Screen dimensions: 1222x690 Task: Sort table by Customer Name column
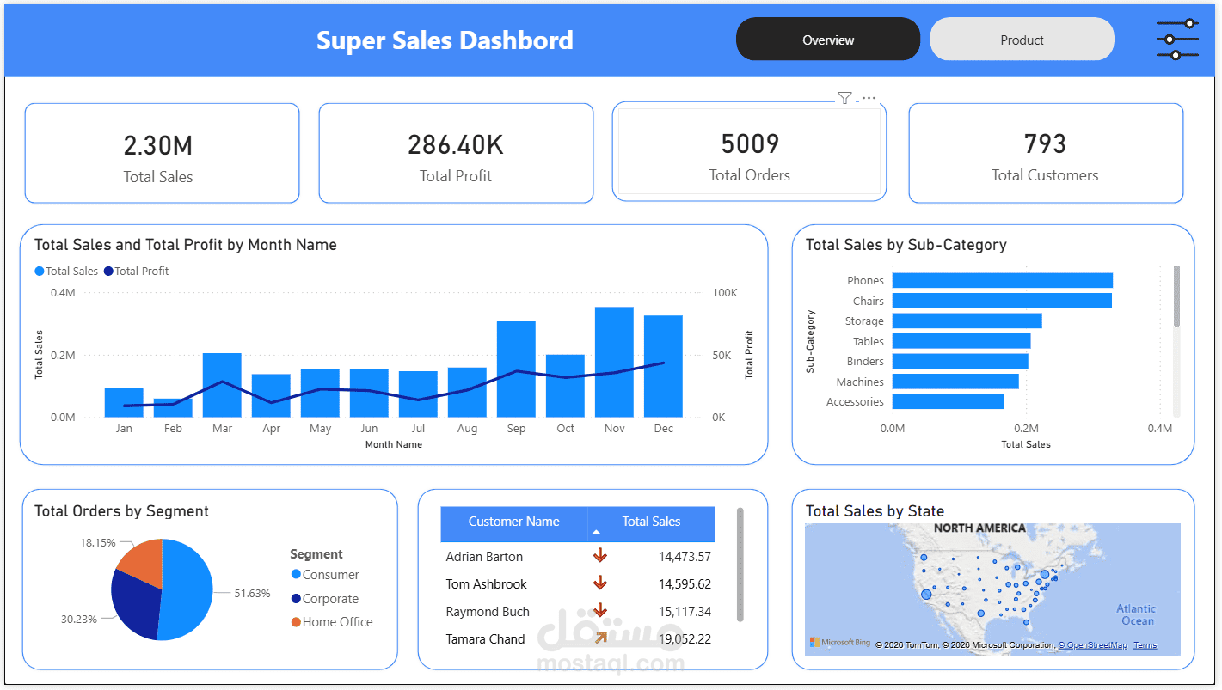click(x=514, y=522)
